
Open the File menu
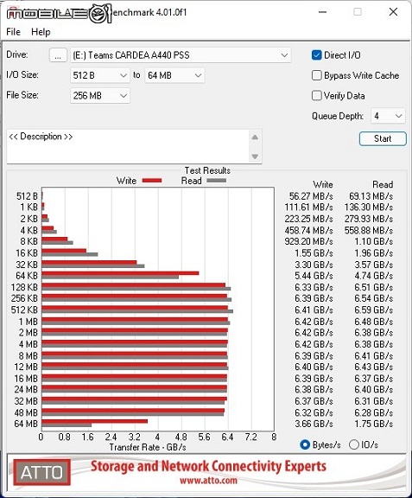pyautogui.click(x=13, y=32)
